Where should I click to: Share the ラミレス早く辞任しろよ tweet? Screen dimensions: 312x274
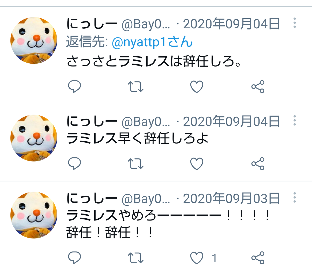[x=258, y=163]
